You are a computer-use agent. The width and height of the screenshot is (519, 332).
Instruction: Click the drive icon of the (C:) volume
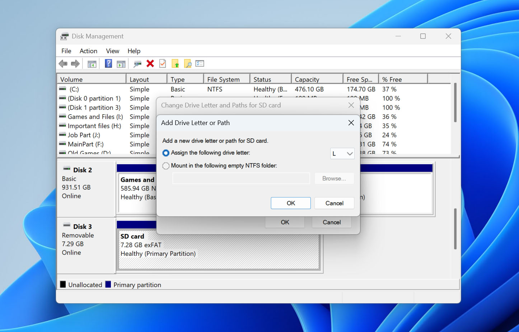tap(63, 89)
